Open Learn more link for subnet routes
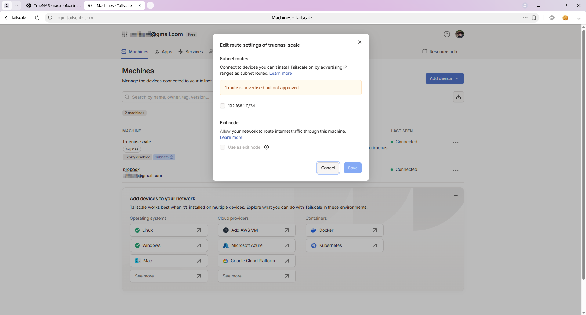This screenshot has width=586, height=315. pyautogui.click(x=280, y=73)
